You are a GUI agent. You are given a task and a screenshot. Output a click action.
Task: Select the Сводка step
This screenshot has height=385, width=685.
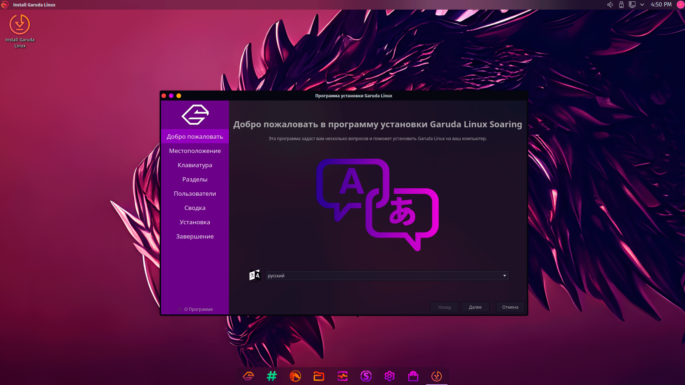point(195,208)
